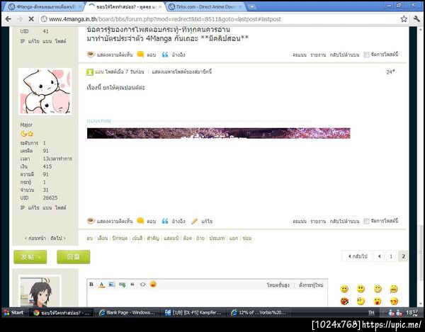Open the smiley picker in the editor toolbar
Viewport: 425px width, 332px height.
pyautogui.click(x=153, y=284)
